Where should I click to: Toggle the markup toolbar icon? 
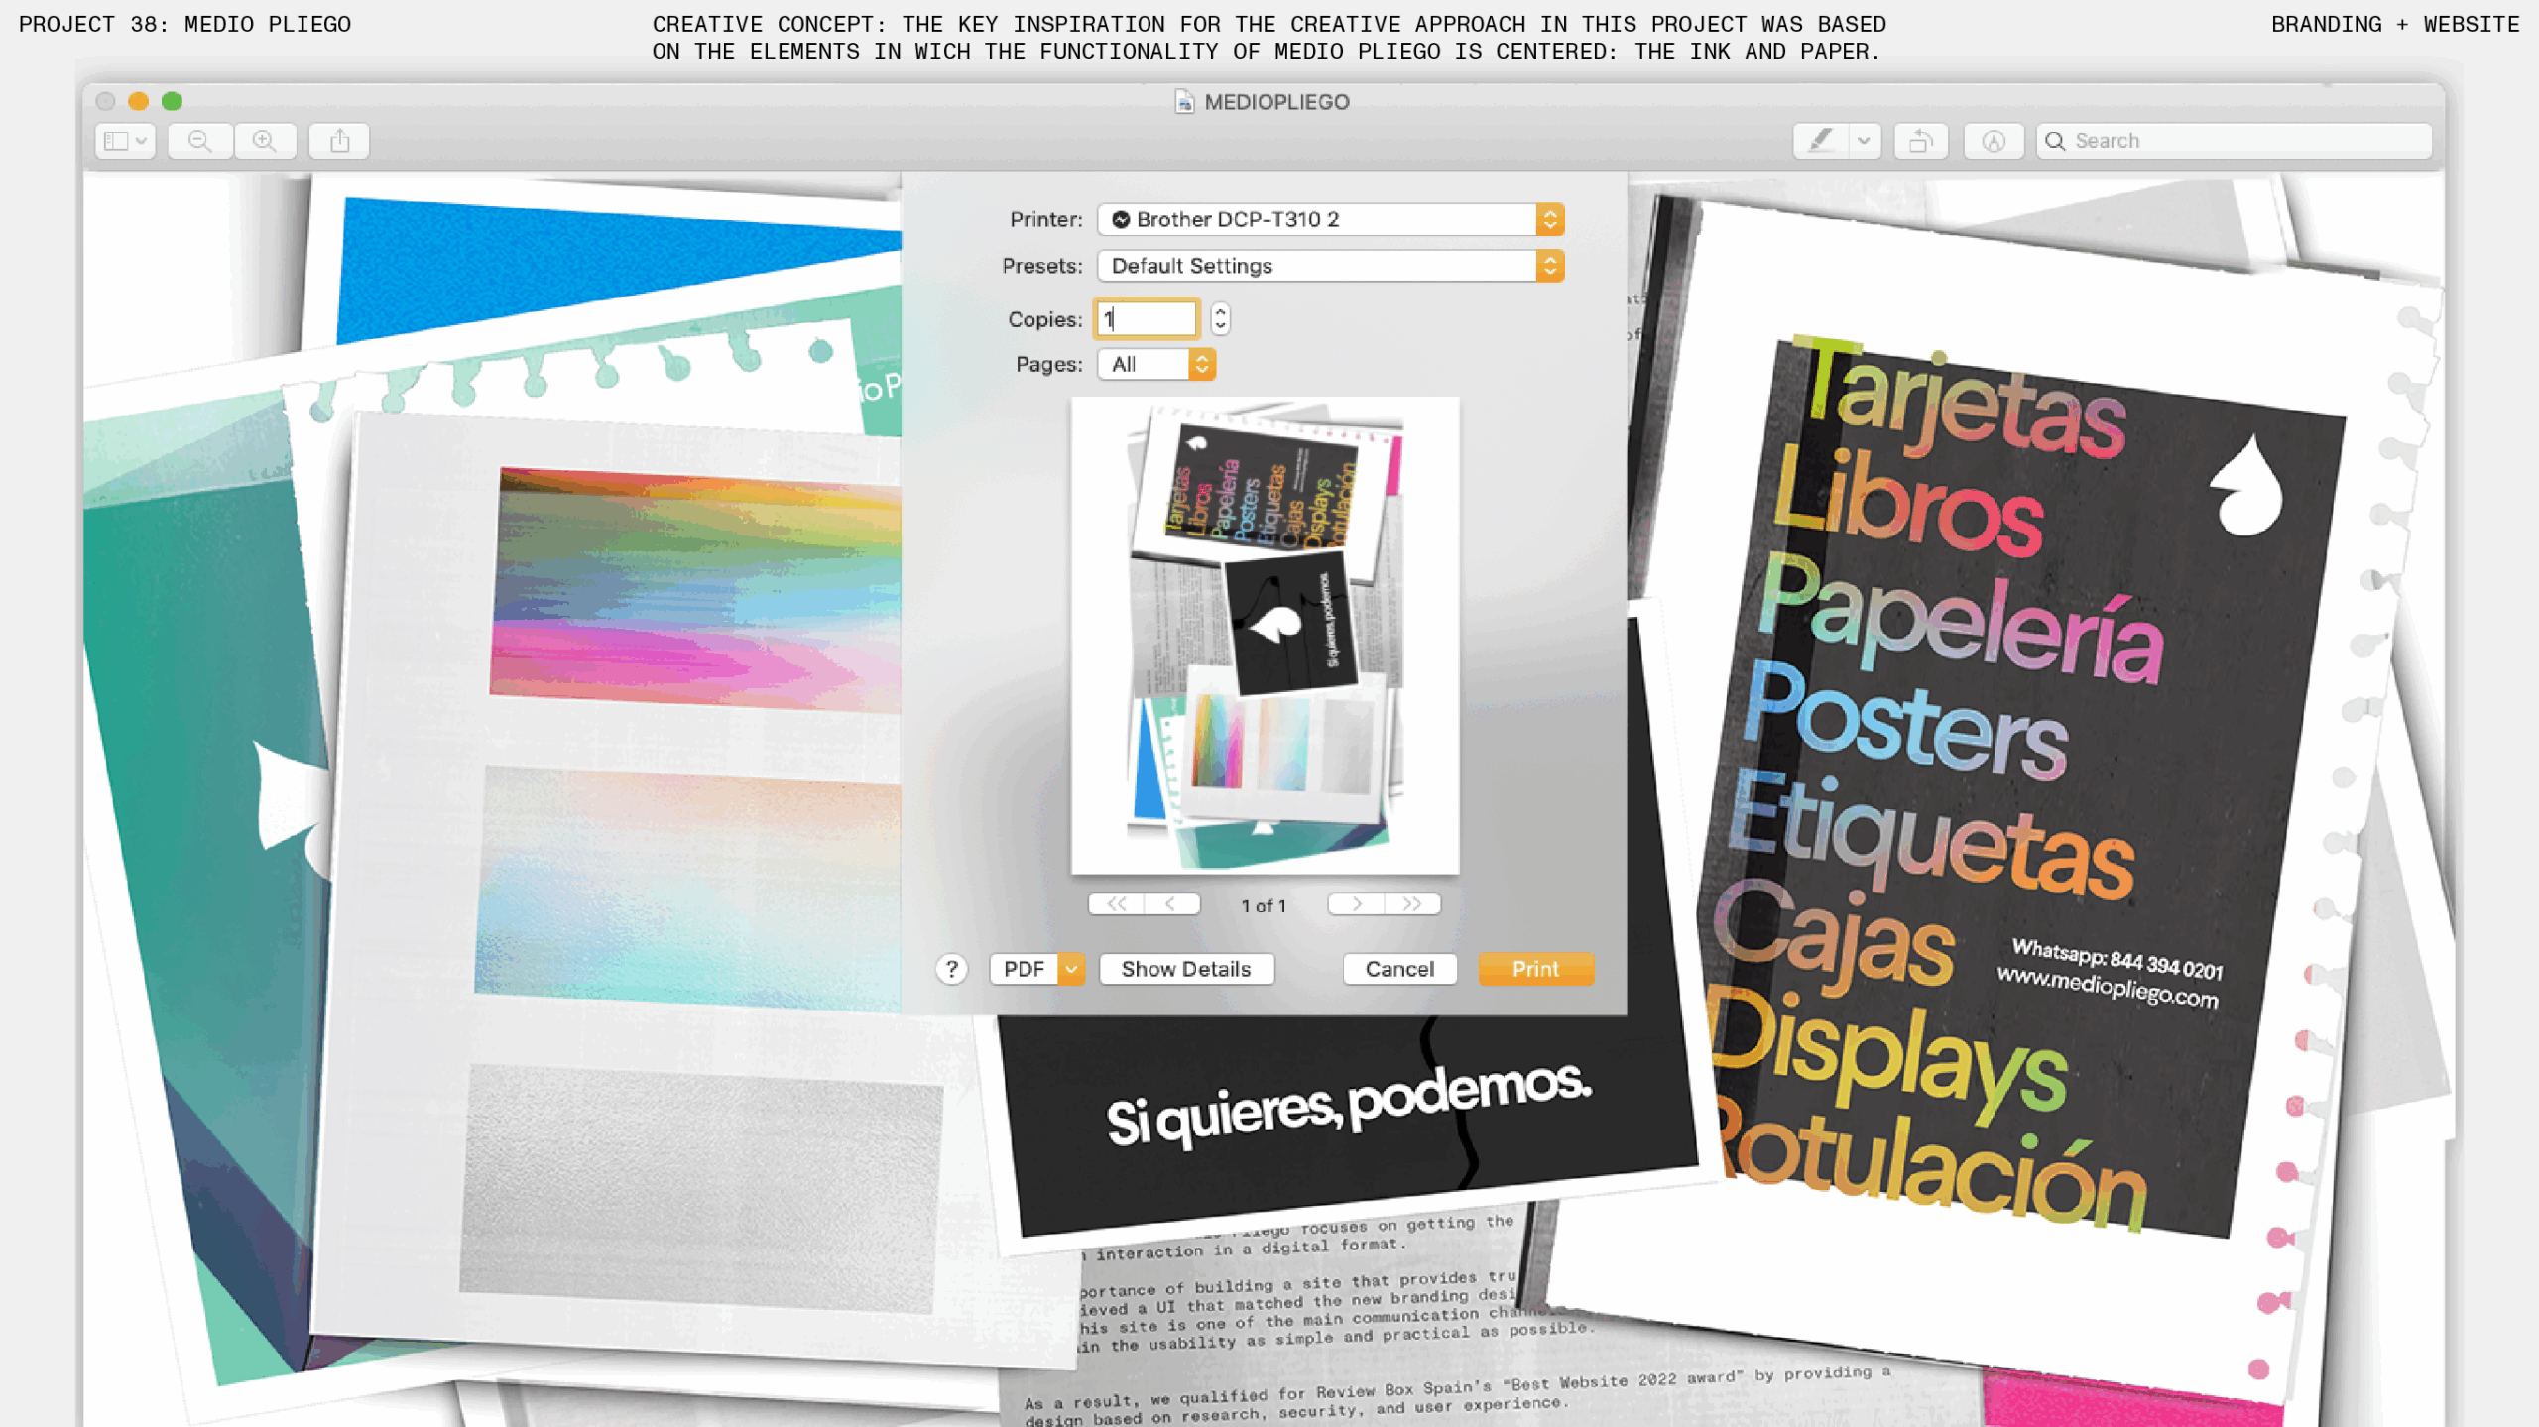(1994, 141)
